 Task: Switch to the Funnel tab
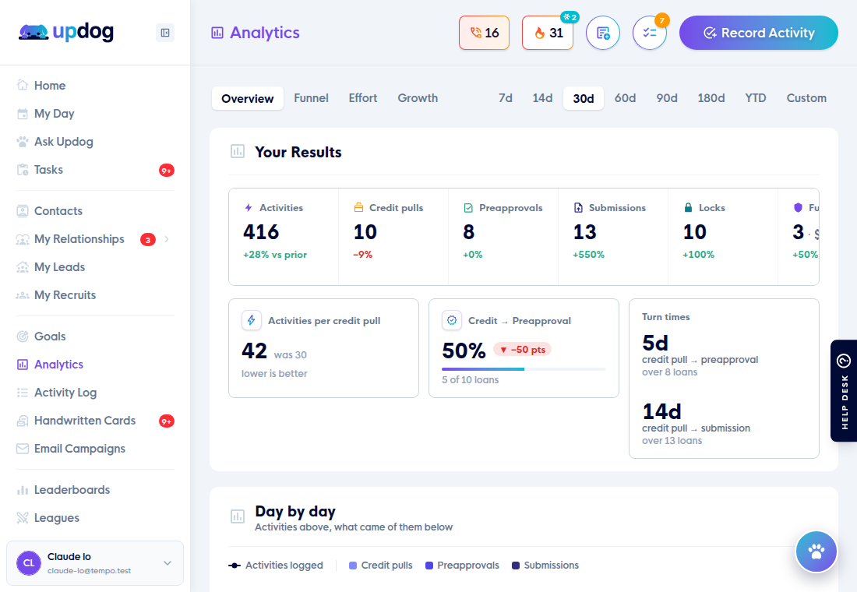[x=311, y=98]
